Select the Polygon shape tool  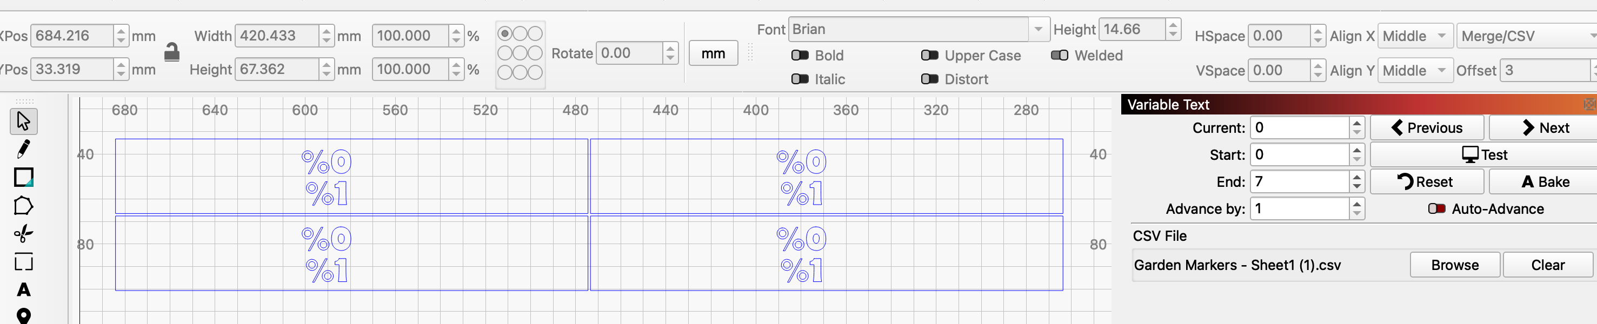(24, 206)
